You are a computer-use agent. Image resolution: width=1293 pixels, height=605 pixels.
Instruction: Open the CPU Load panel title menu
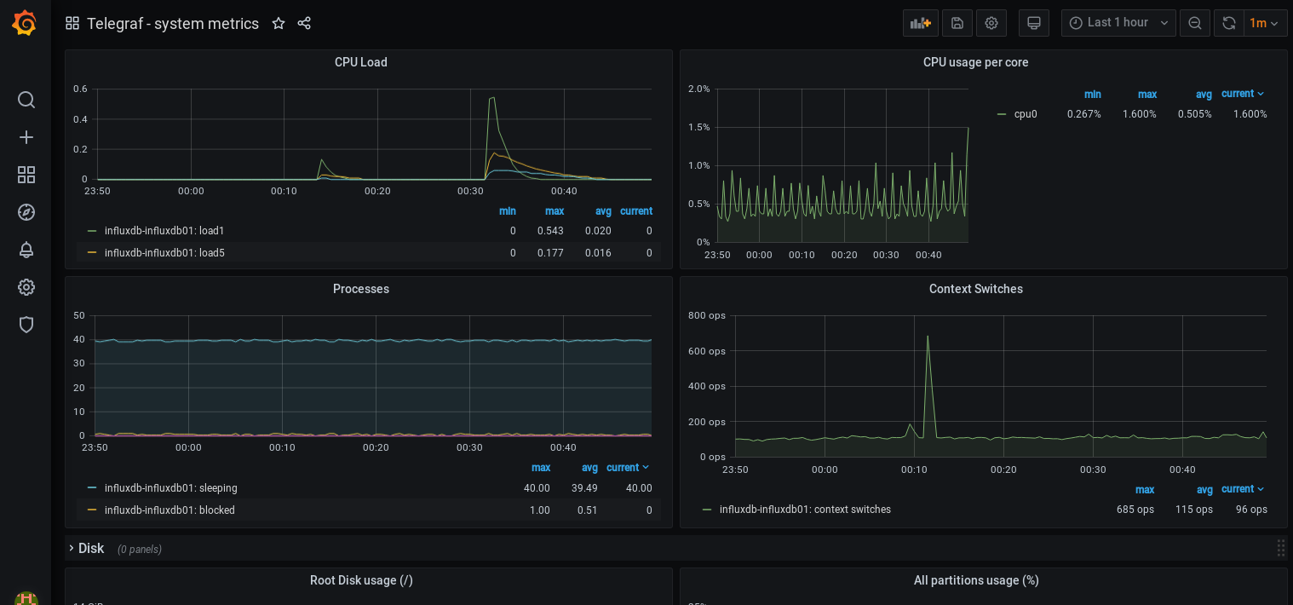point(360,62)
